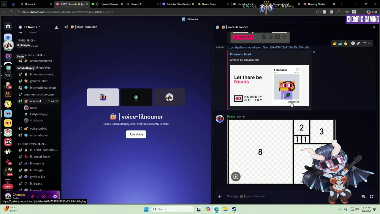Viewport: 380px width, 214px height.
Task: Bookmark page with the star icon
Action: [x=317, y=12]
